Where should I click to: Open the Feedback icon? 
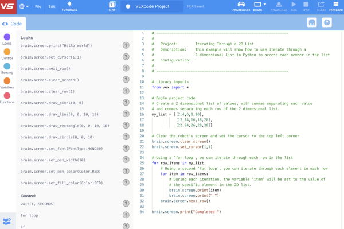pyautogui.click(x=336, y=6)
